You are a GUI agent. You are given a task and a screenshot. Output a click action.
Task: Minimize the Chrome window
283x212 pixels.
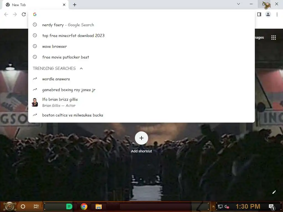click(x=251, y=4)
